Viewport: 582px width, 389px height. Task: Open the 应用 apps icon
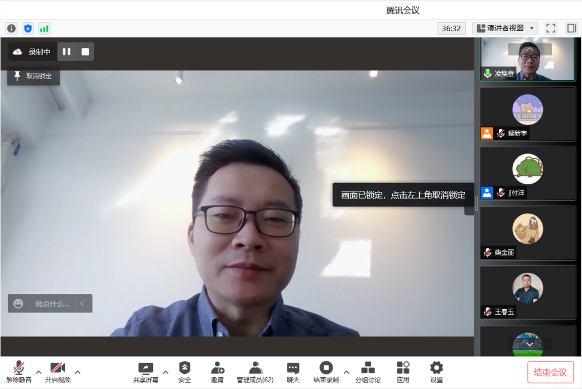click(x=403, y=372)
